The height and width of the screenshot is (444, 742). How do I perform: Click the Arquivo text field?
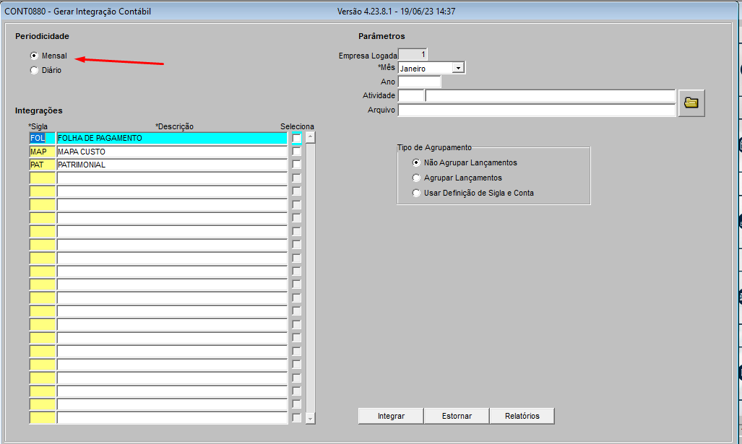pyautogui.click(x=536, y=110)
